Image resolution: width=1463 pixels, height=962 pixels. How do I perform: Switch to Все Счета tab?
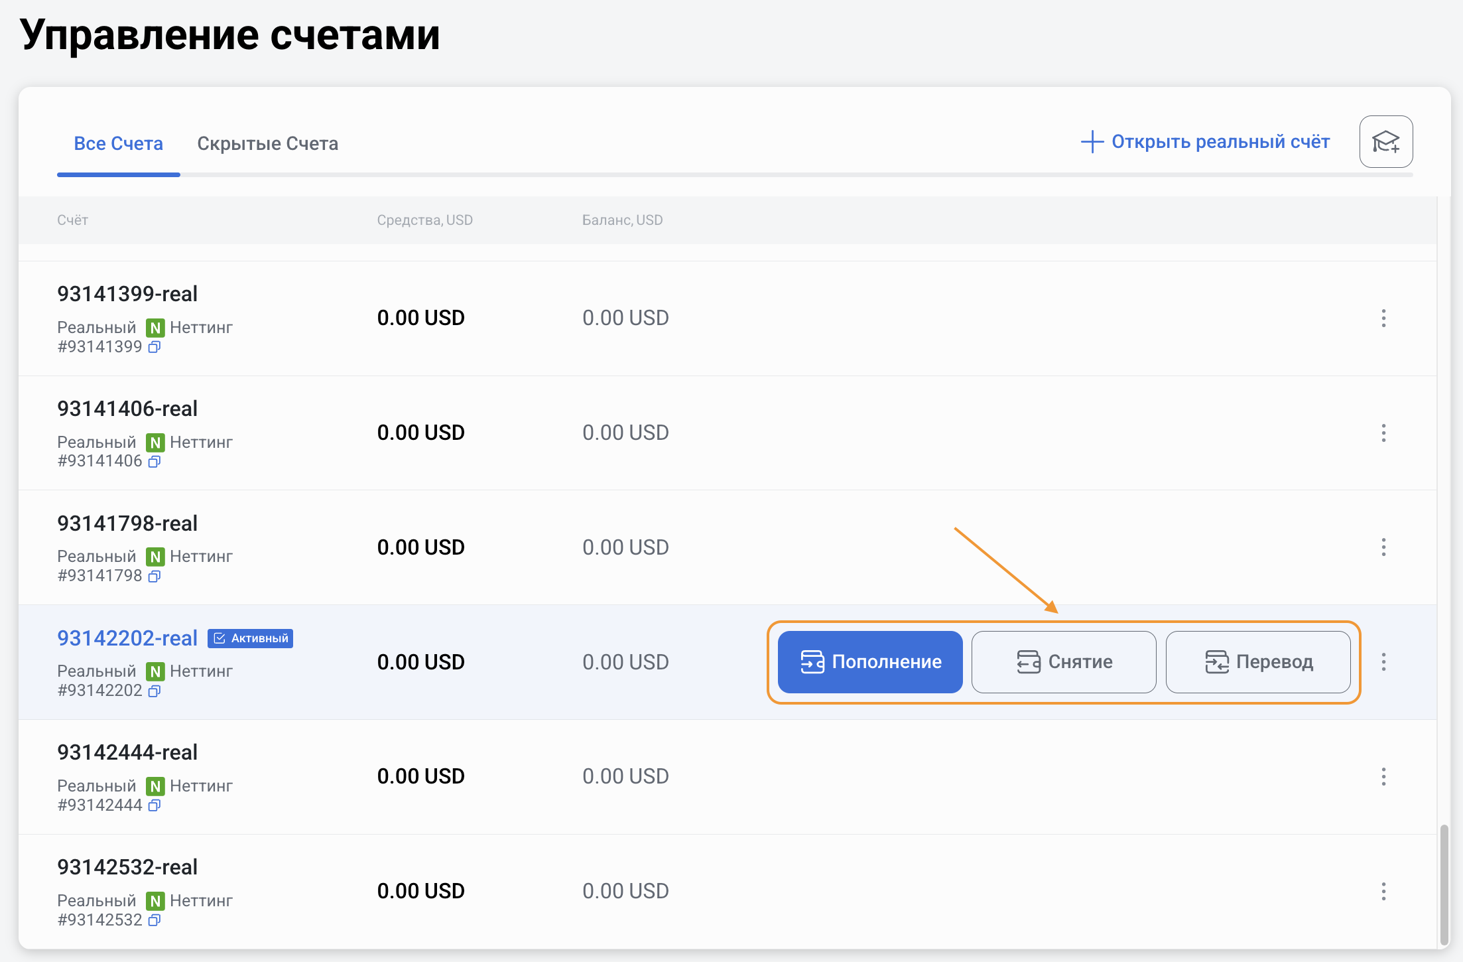tap(118, 143)
